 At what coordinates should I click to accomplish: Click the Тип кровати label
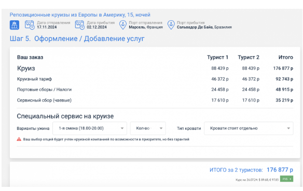[189, 128]
